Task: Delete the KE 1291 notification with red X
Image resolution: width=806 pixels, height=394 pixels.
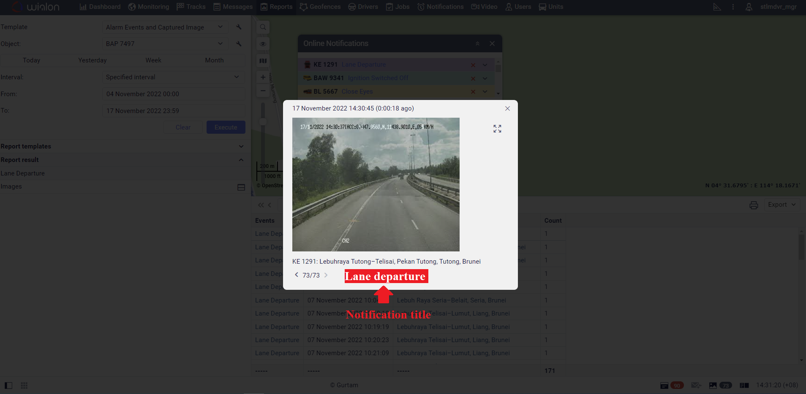Action: coord(473,65)
